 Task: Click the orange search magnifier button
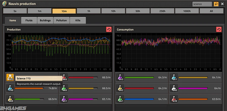point(216,4)
